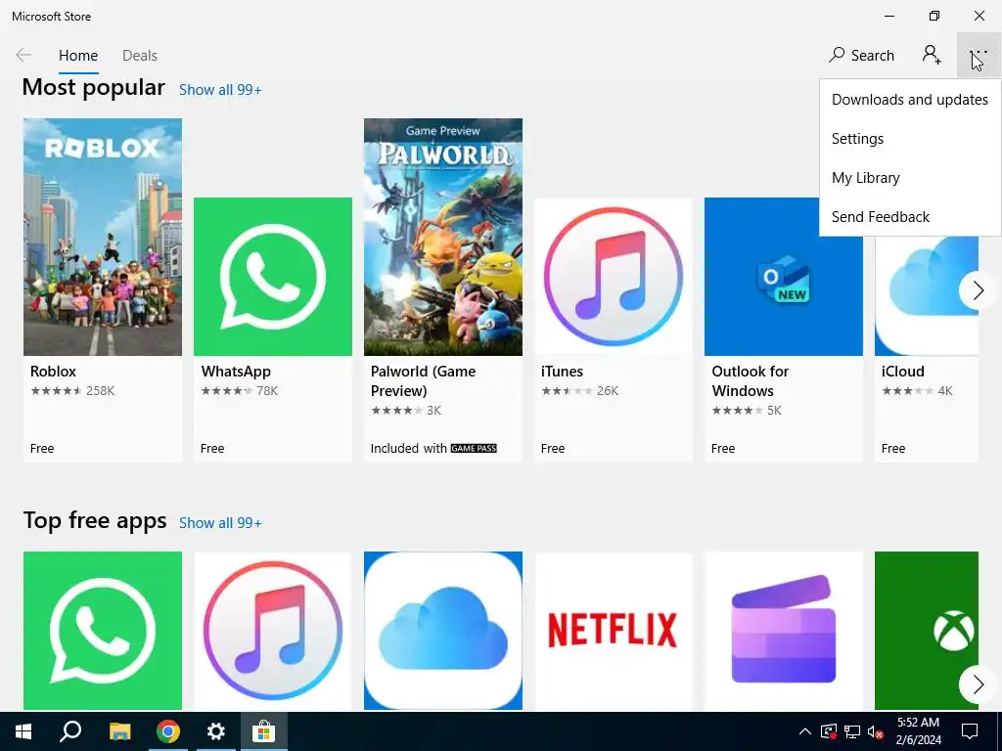
Task: Open File Explorer from the taskbar
Action: coord(119,731)
